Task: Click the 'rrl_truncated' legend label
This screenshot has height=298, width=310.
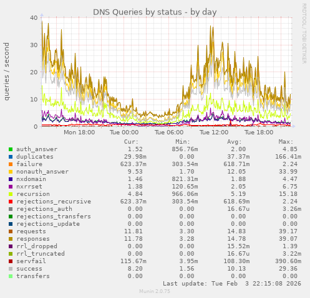Action: coord(41,254)
